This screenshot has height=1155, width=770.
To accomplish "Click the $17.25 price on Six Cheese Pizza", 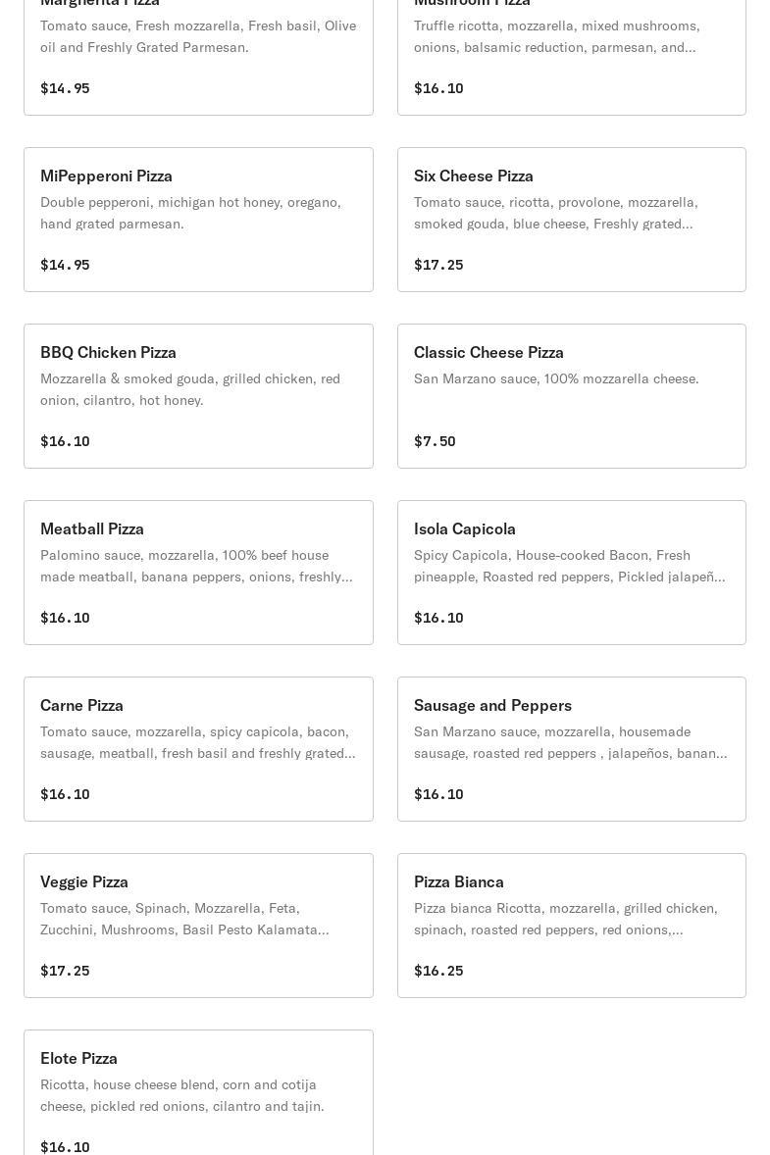I will click(x=438, y=265).
